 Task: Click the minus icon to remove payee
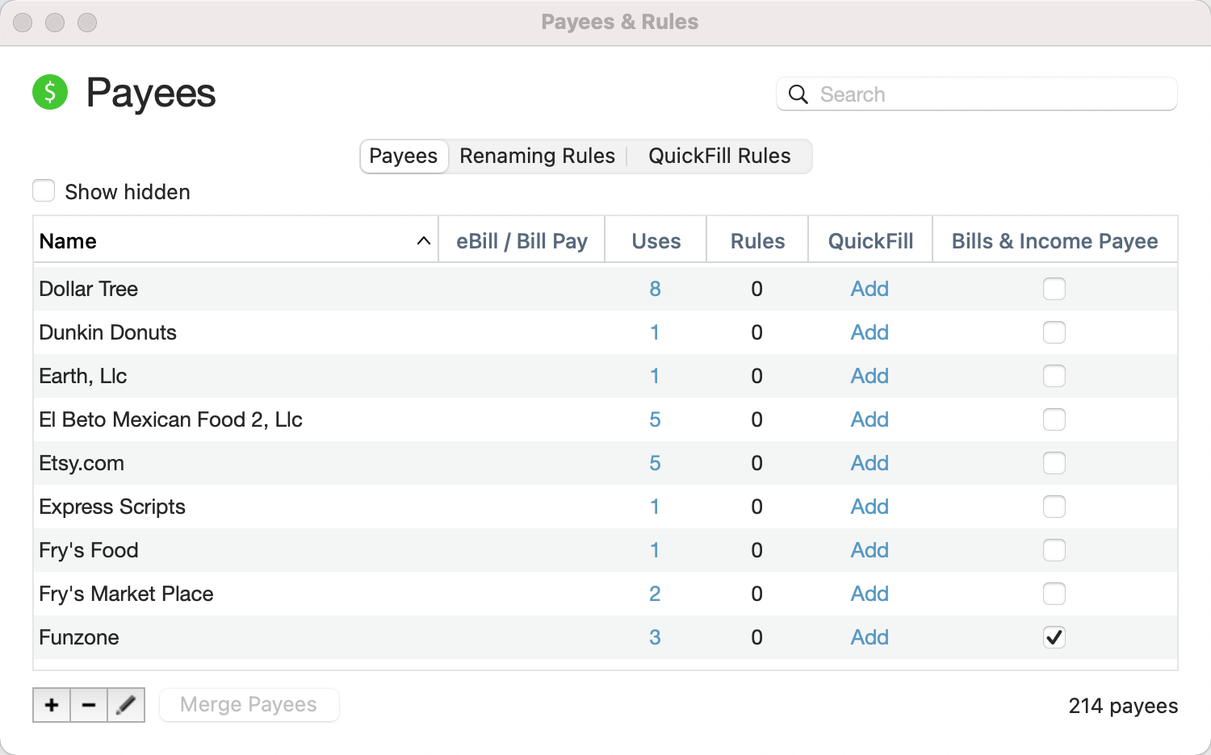pos(89,705)
